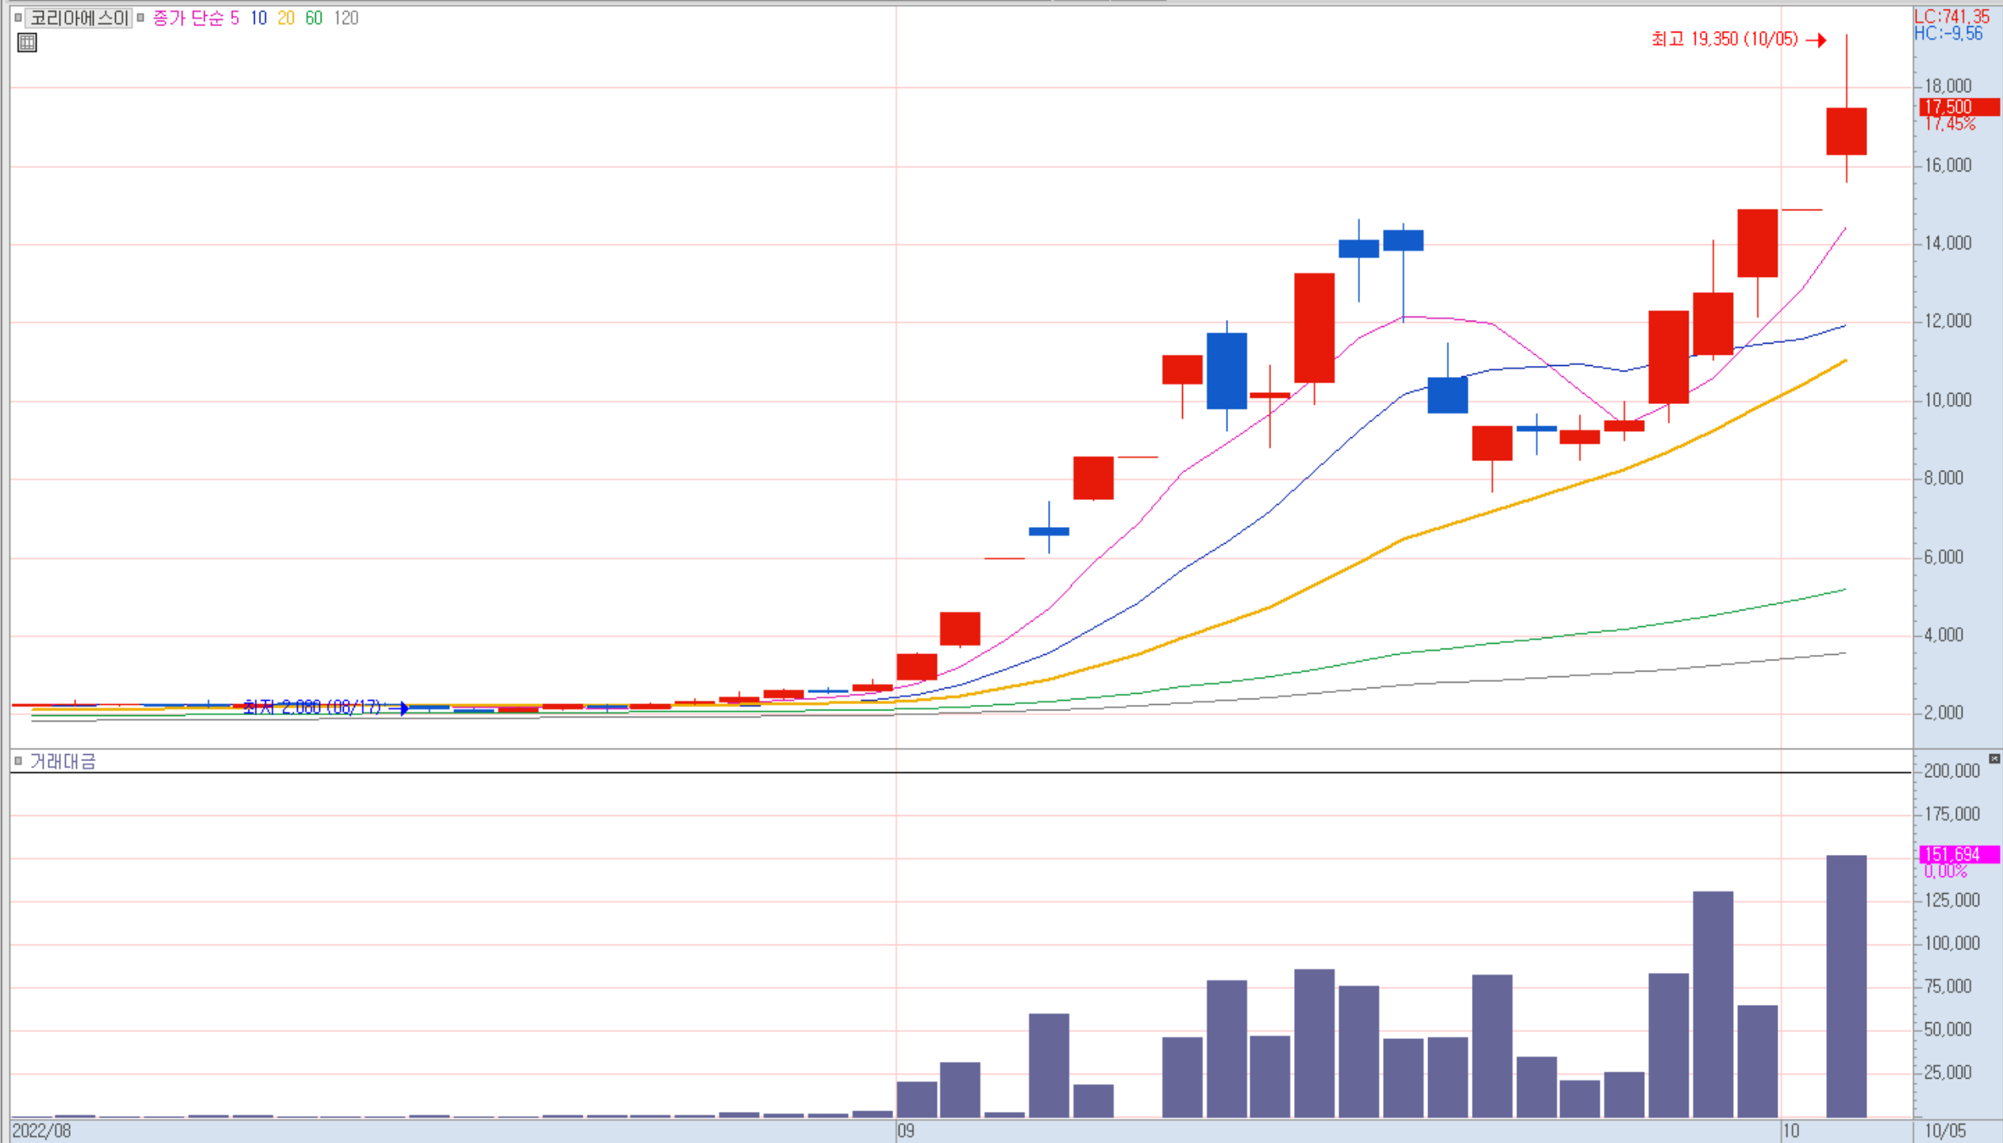Screen dimensions: 2003x1143
Task: Click the square marker beside 거래대금
Action: tap(18, 760)
